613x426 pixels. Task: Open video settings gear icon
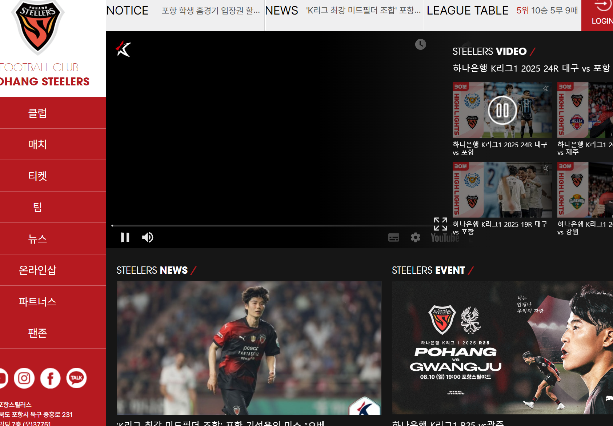(x=416, y=237)
